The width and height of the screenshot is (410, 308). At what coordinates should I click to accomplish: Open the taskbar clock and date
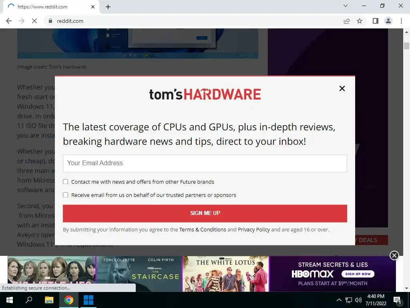(x=376, y=300)
